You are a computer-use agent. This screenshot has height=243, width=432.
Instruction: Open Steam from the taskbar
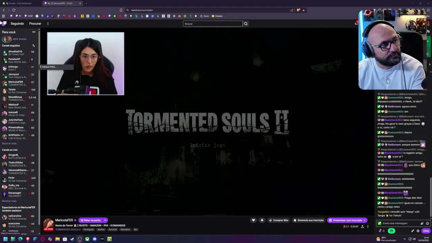pos(72,239)
